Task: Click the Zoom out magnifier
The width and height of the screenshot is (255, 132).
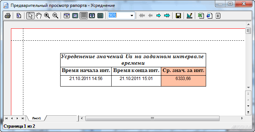Action: click(x=55, y=16)
